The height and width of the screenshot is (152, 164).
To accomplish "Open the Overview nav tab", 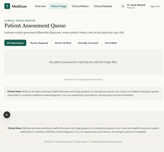I will pyautogui.click(x=40, y=6).
